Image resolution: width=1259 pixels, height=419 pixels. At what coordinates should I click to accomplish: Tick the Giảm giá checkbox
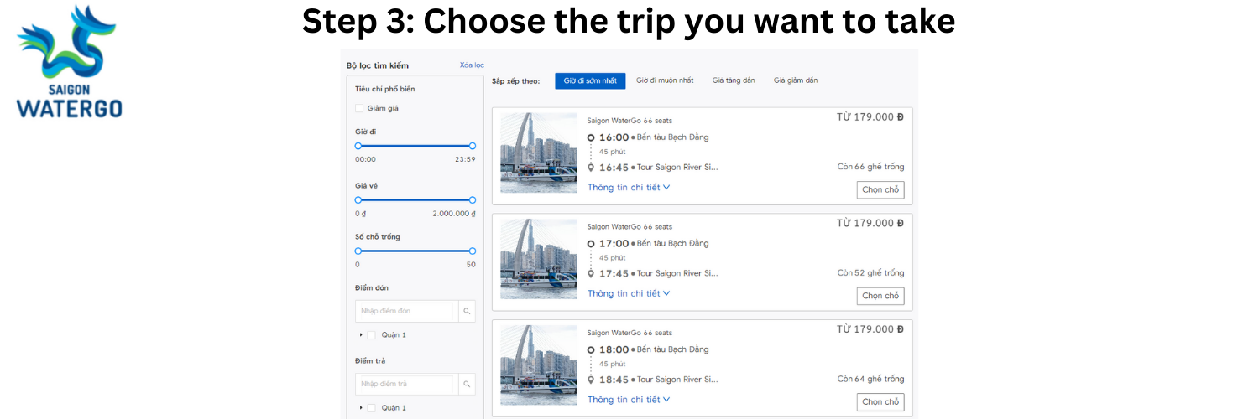click(359, 108)
